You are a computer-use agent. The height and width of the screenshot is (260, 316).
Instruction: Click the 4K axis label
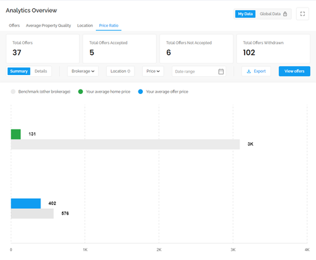coord(307,250)
